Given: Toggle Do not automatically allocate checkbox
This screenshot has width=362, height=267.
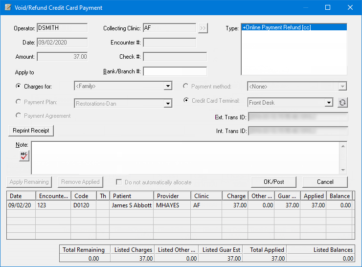Looking at the screenshot, I should (x=118, y=182).
